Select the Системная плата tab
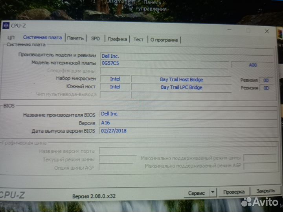The image size is (283, 212). [42, 38]
